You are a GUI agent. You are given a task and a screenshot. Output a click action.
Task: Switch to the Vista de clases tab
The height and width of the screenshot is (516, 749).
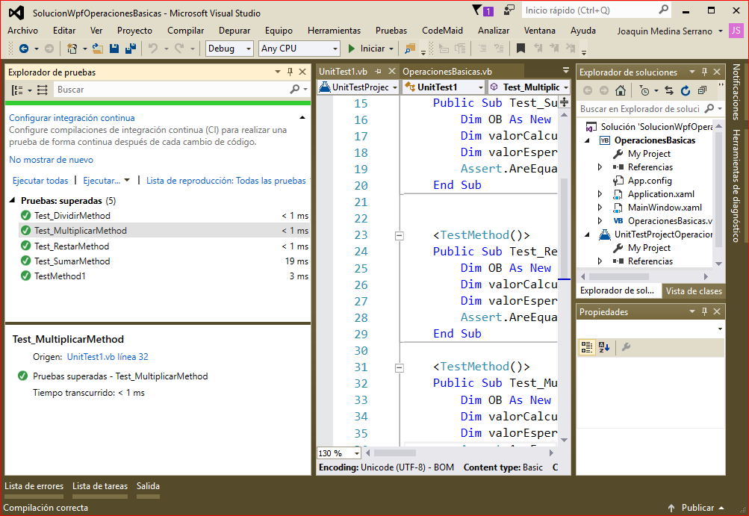694,291
